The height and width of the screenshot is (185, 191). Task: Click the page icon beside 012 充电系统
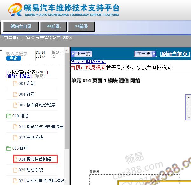(15, 138)
